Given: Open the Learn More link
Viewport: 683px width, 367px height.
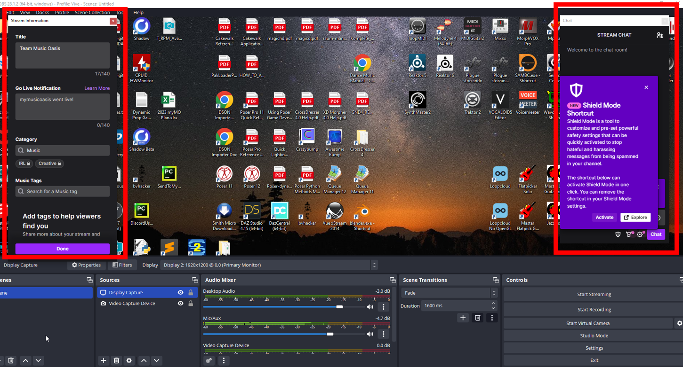Looking at the screenshot, I should (x=97, y=88).
